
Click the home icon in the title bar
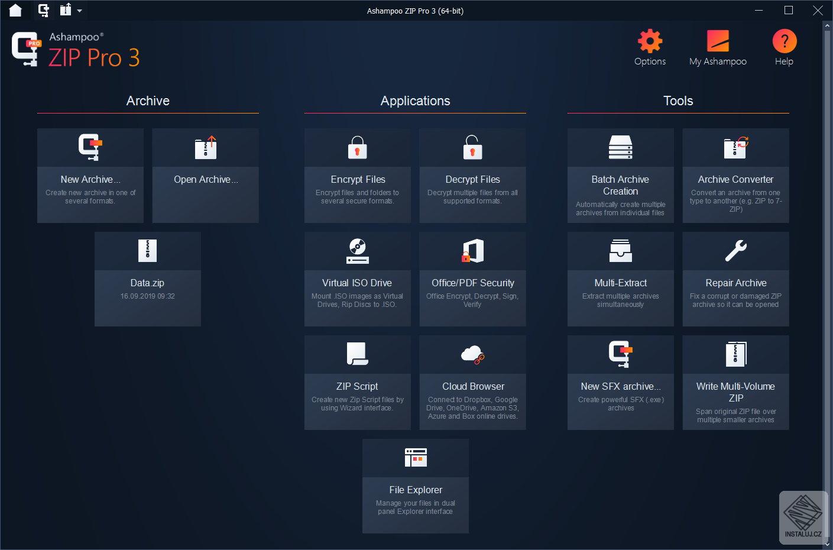point(15,10)
